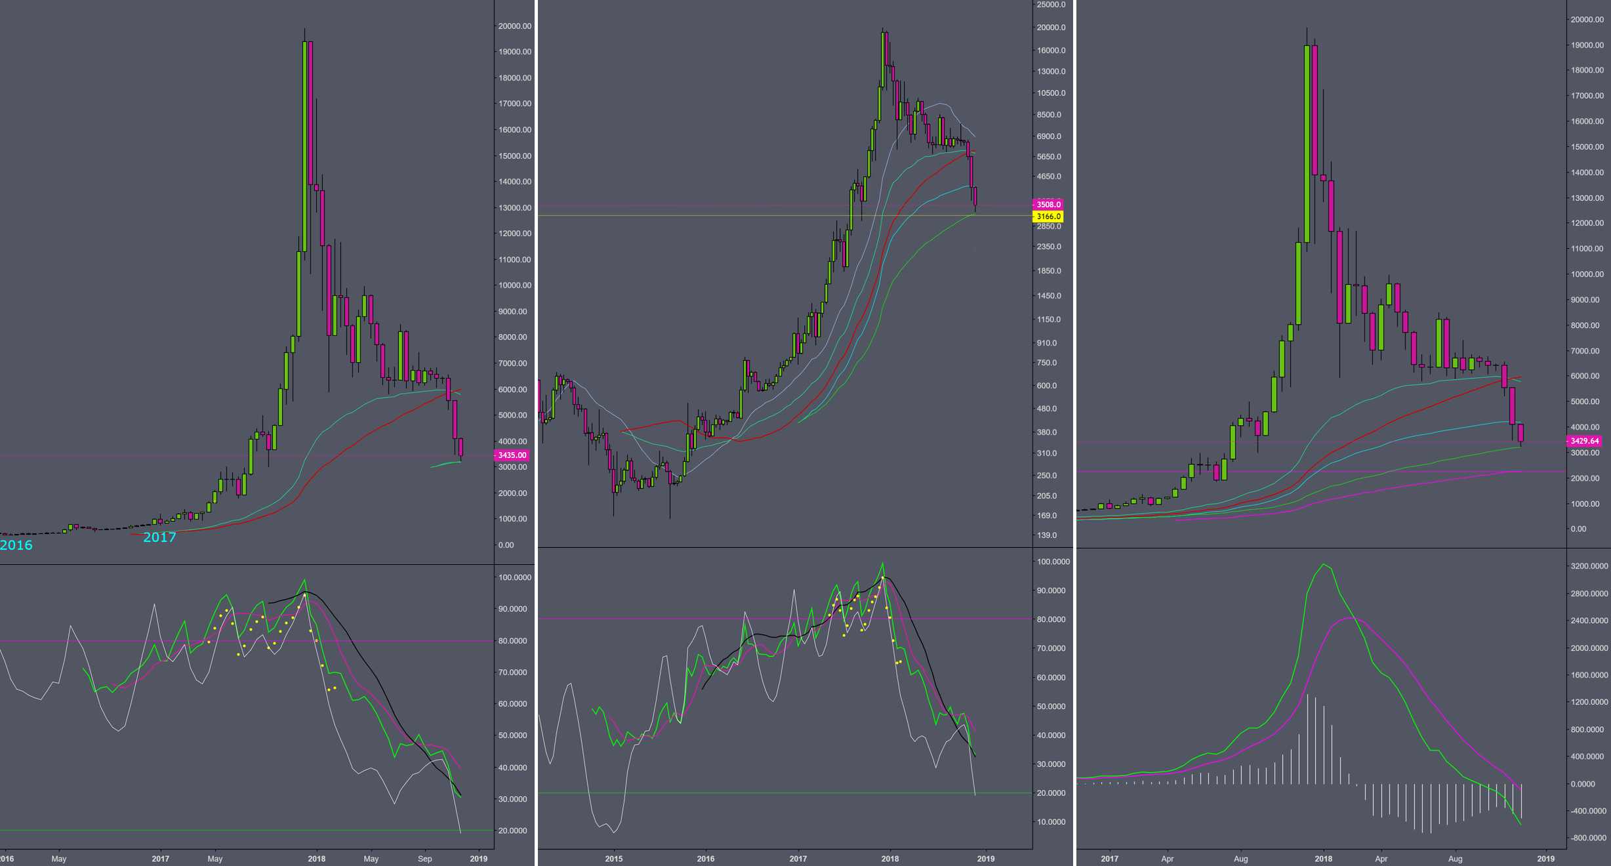
Task: Click 20000.00 on left chart price scale
Action: tap(515, 26)
